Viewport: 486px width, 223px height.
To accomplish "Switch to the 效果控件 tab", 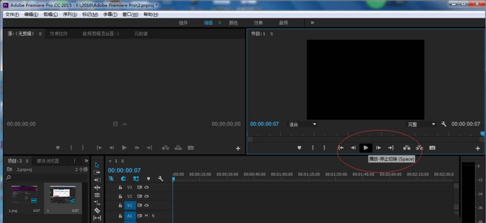I will [59, 34].
